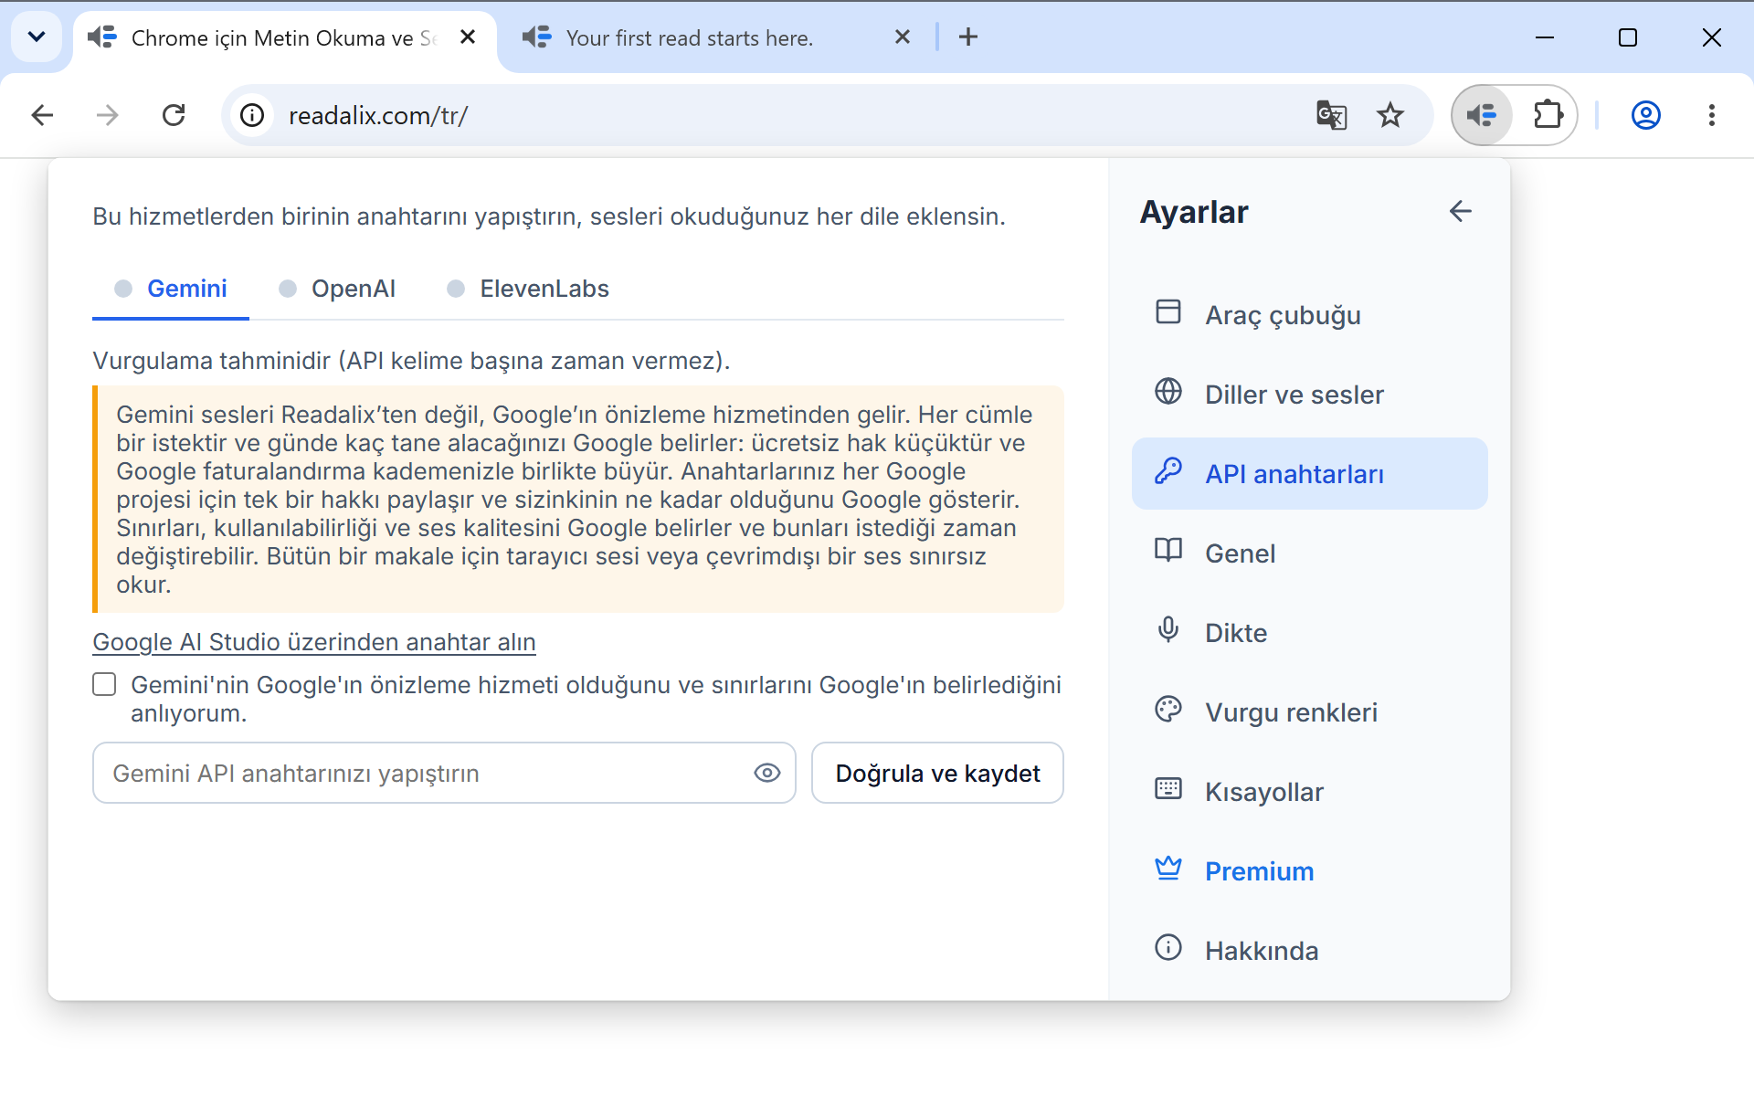
Task: Go forward in browser history
Action: (x=108, y=116)
